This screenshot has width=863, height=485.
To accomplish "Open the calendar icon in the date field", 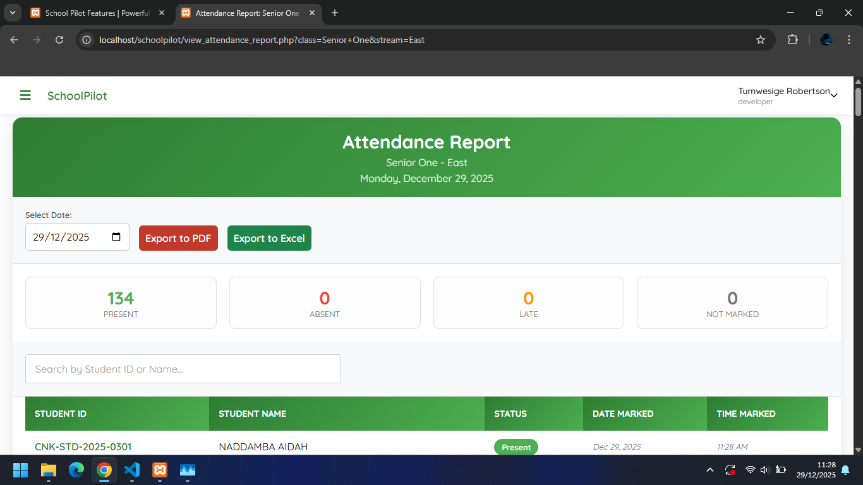I will 116,236.
